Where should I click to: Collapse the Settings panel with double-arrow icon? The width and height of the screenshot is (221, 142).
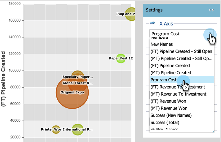click(x=212, y=10)
